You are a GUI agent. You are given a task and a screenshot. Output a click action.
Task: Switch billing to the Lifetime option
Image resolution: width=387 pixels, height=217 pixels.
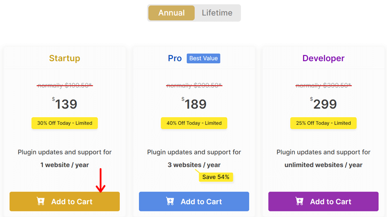coord(217,13)
